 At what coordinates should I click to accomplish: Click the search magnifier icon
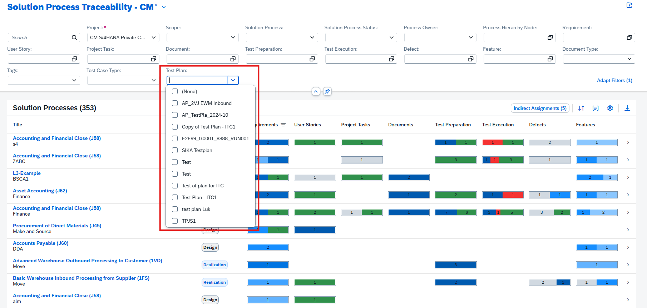click(74, 37)
